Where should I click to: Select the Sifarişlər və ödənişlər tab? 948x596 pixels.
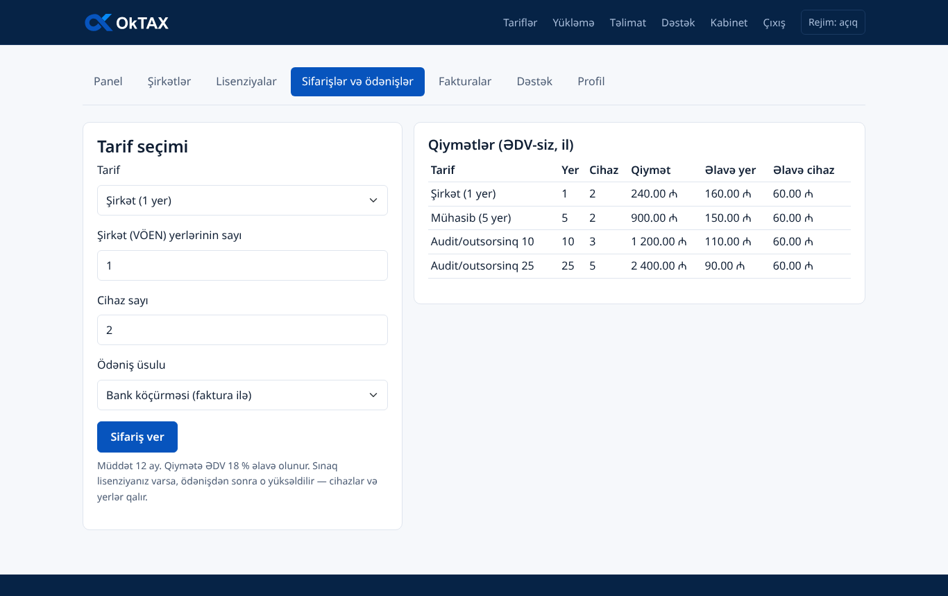(357, 82)
